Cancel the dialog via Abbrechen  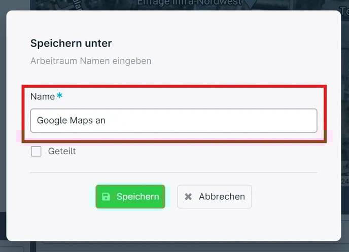point(215,197)
